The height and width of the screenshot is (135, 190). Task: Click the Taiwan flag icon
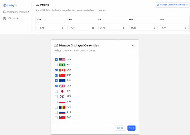point(62,118)
